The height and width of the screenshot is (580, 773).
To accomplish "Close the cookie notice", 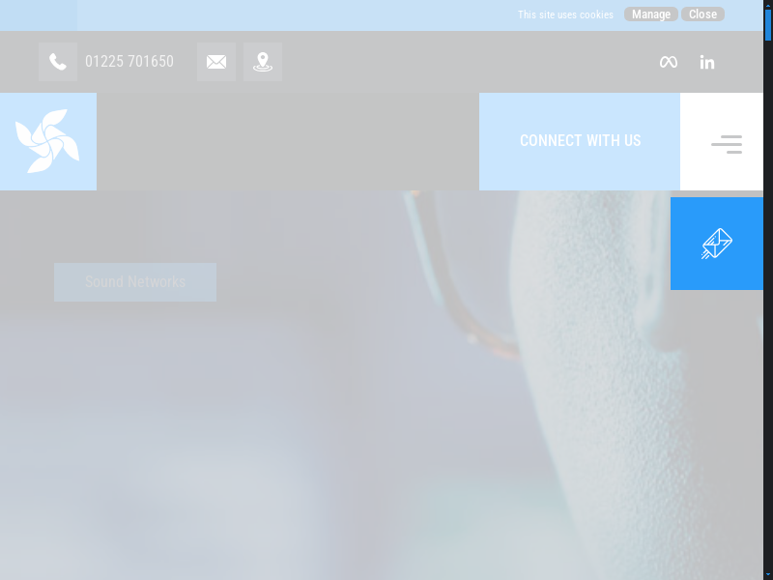I will click(x=702, y=14).
